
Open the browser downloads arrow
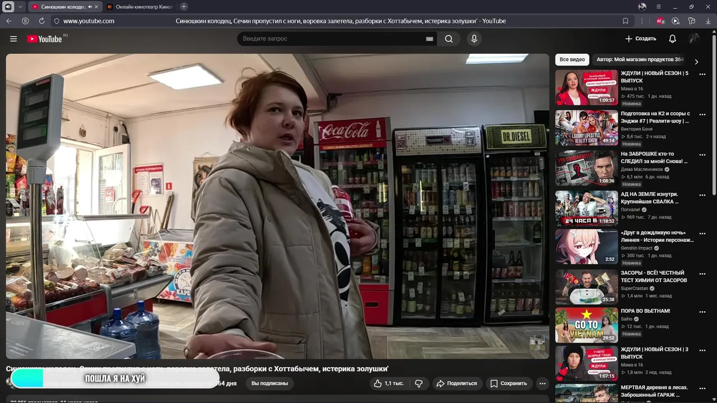click(707, 21)
